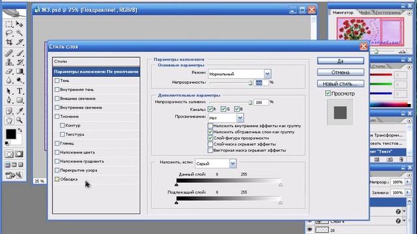Select the Pen tool

coord(9,100)
